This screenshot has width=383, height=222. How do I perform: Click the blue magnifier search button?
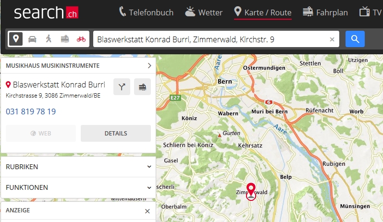[355, 39]
